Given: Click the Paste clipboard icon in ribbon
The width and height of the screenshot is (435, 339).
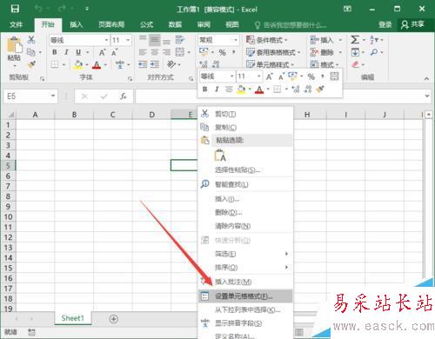Looking at the screenshot, I should coord(14,45).
